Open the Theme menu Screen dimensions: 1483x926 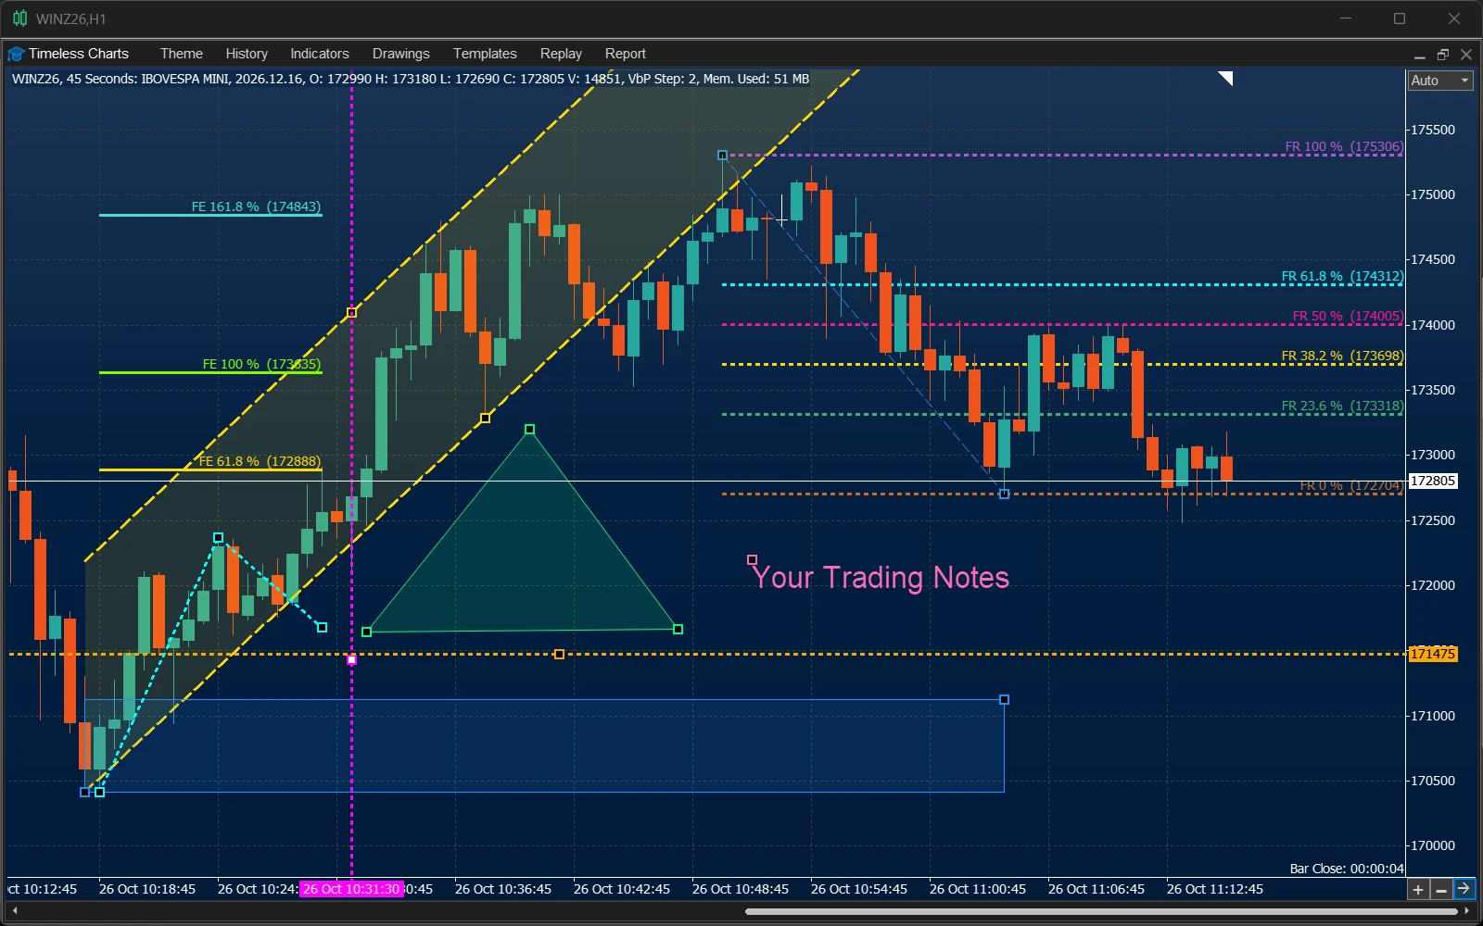point(181,54)
